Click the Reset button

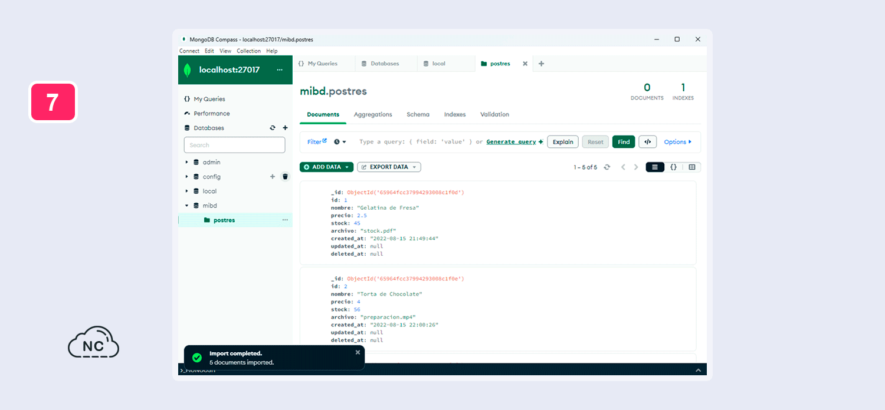click(x=595, y=142)
